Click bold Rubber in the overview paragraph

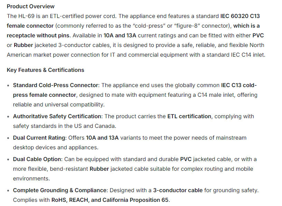click(23, 45)
